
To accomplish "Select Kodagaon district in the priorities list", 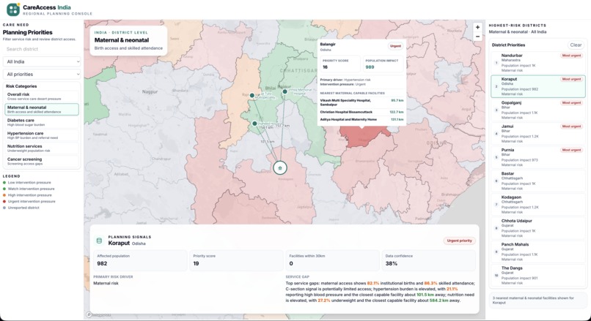I will click(x=538, y=205).
